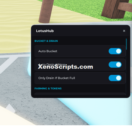Click the LotusHub title text
This screenshot has width=132, height=133.
tap(45, 31)
